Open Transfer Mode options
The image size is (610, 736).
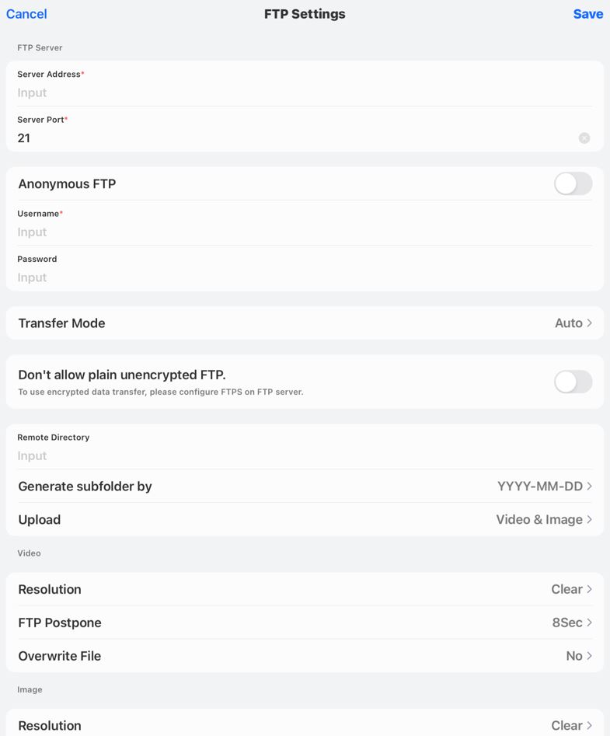(x=305, y=323)
